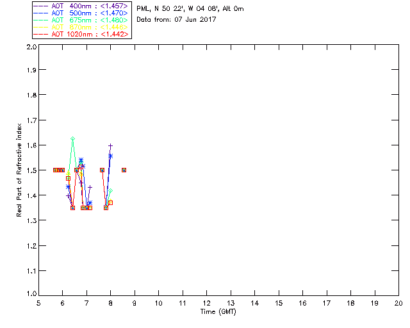
Task: Click the x-axis tick label 13
Action: [231, 303]
